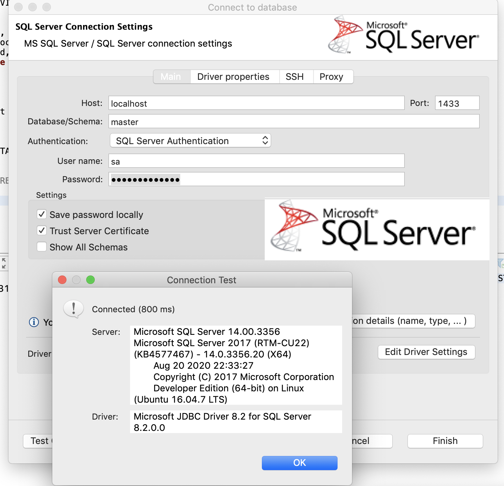Open the Authentication dropdown
The width and height of the screenshot is (504, 486).
(x=190, y=141)
